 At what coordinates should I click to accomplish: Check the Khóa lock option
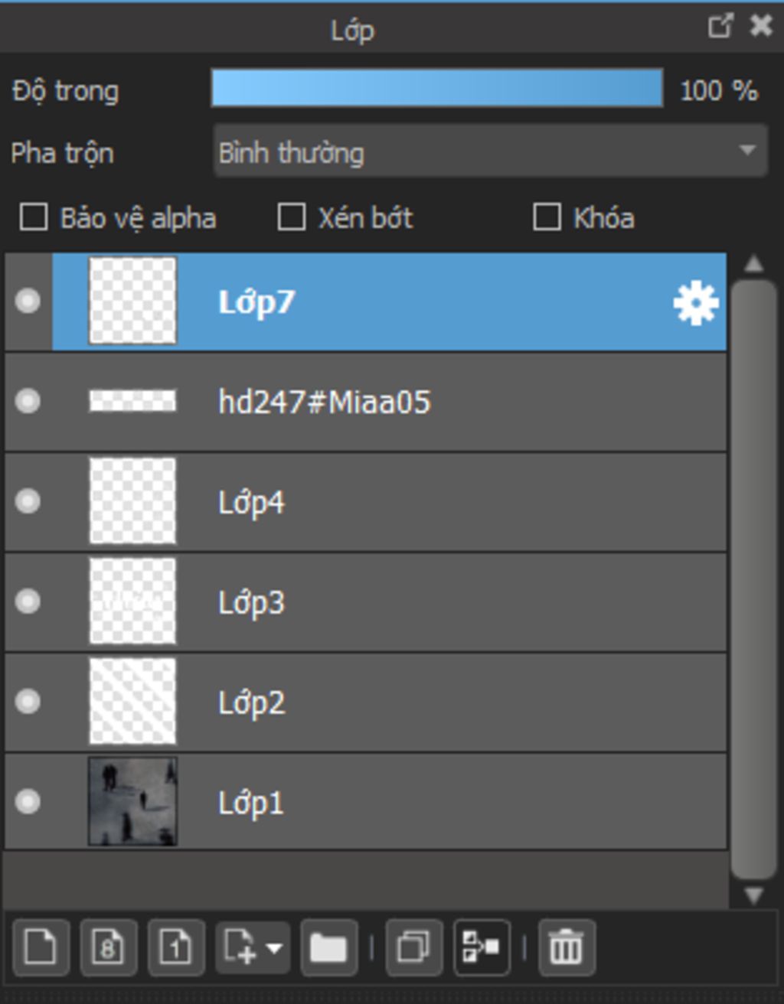[547, 217]
